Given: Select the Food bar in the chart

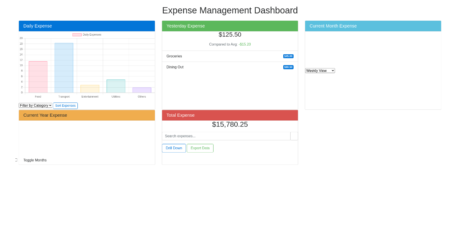Looking at the screenshot, I should [38, 77].
